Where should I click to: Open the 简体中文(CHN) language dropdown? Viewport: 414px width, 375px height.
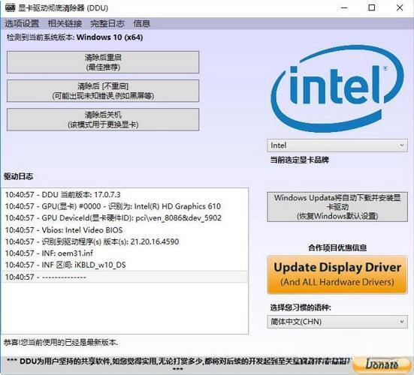coord(337,322)
